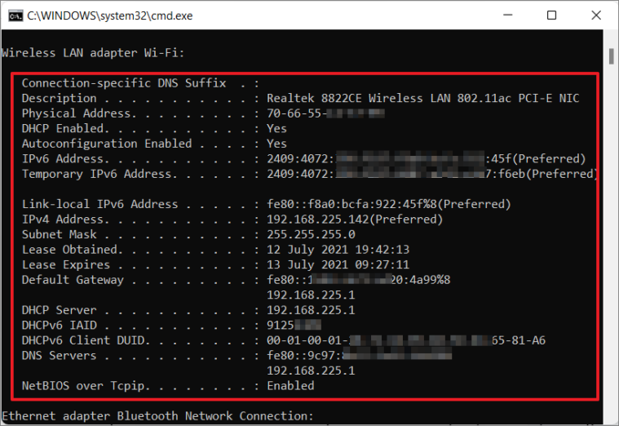This screenshot has height=426, width=619.
Task: Click the 'DHCPv6 Client DUID' label
Action: tap(83, 340)
